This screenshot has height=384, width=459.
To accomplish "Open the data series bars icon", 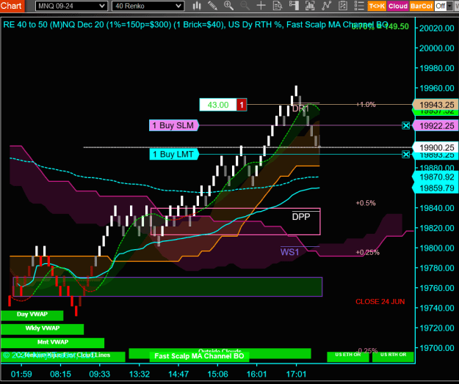I will pos(310,6).
